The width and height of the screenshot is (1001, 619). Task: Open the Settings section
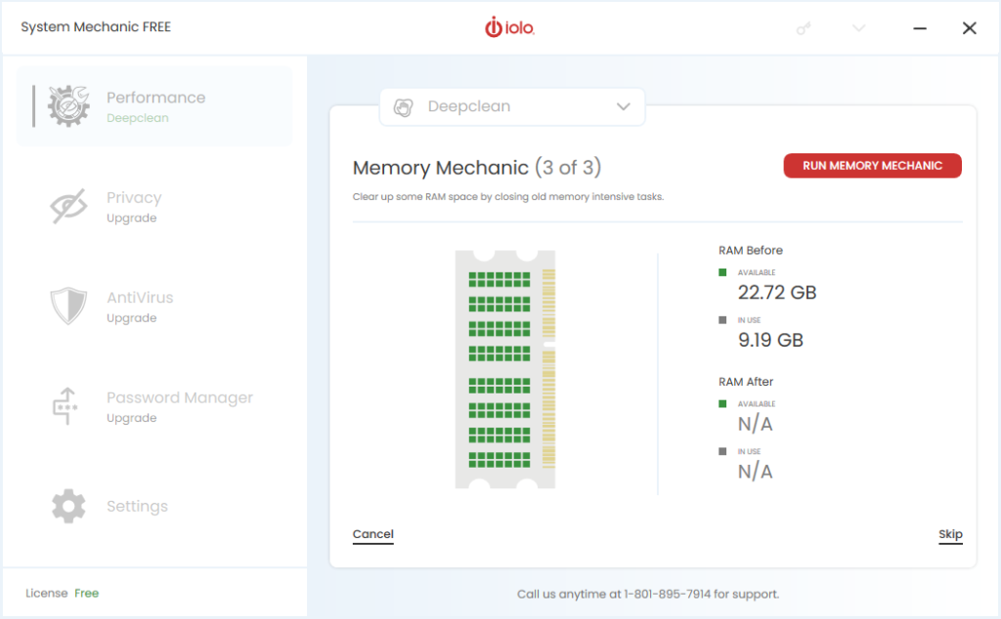[x=137, y=506]
